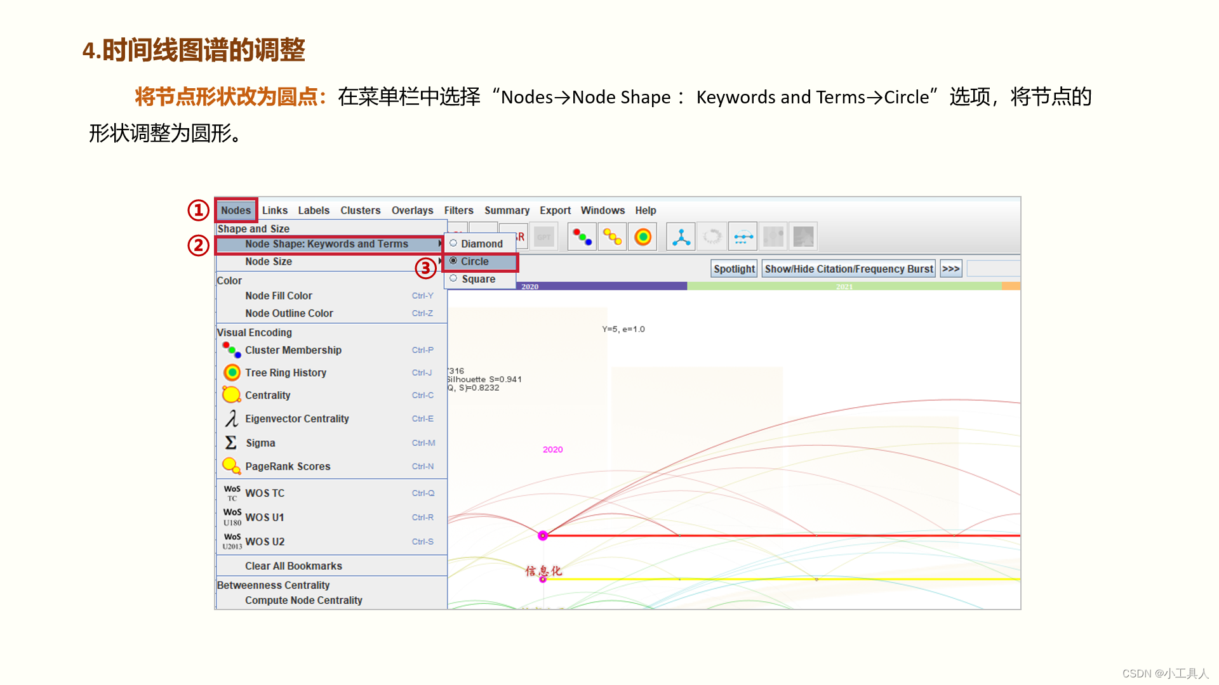
Task: Select the Square node shape option
Action: click(x=477, y=279)
